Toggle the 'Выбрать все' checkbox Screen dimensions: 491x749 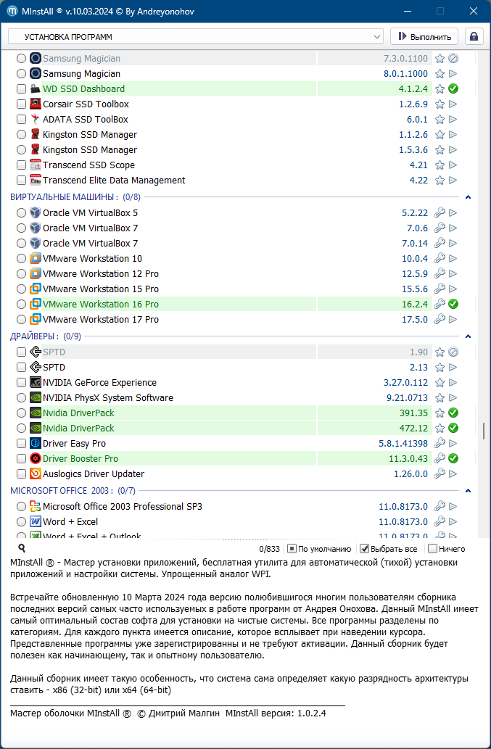click(365, 549)
